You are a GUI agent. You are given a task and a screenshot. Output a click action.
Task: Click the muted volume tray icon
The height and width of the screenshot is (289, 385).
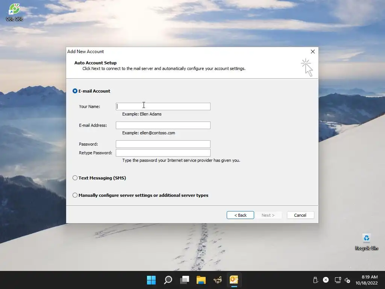tap(347, 280)
